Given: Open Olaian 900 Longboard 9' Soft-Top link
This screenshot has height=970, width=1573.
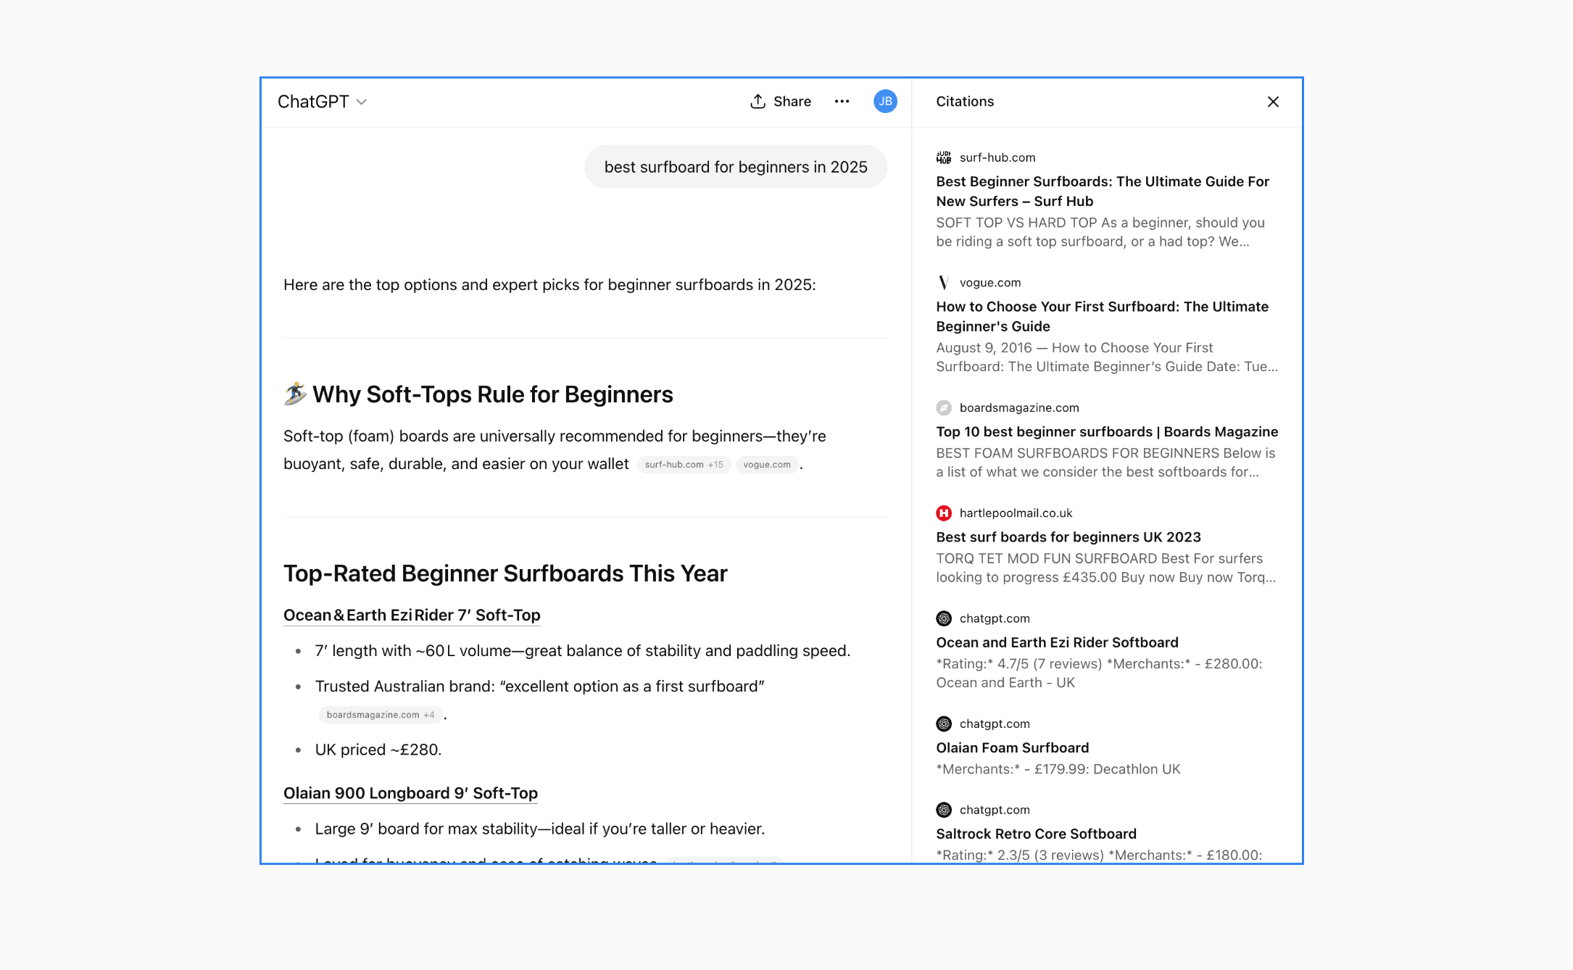Looking at the screenshot, I should (x=410, y=793).
